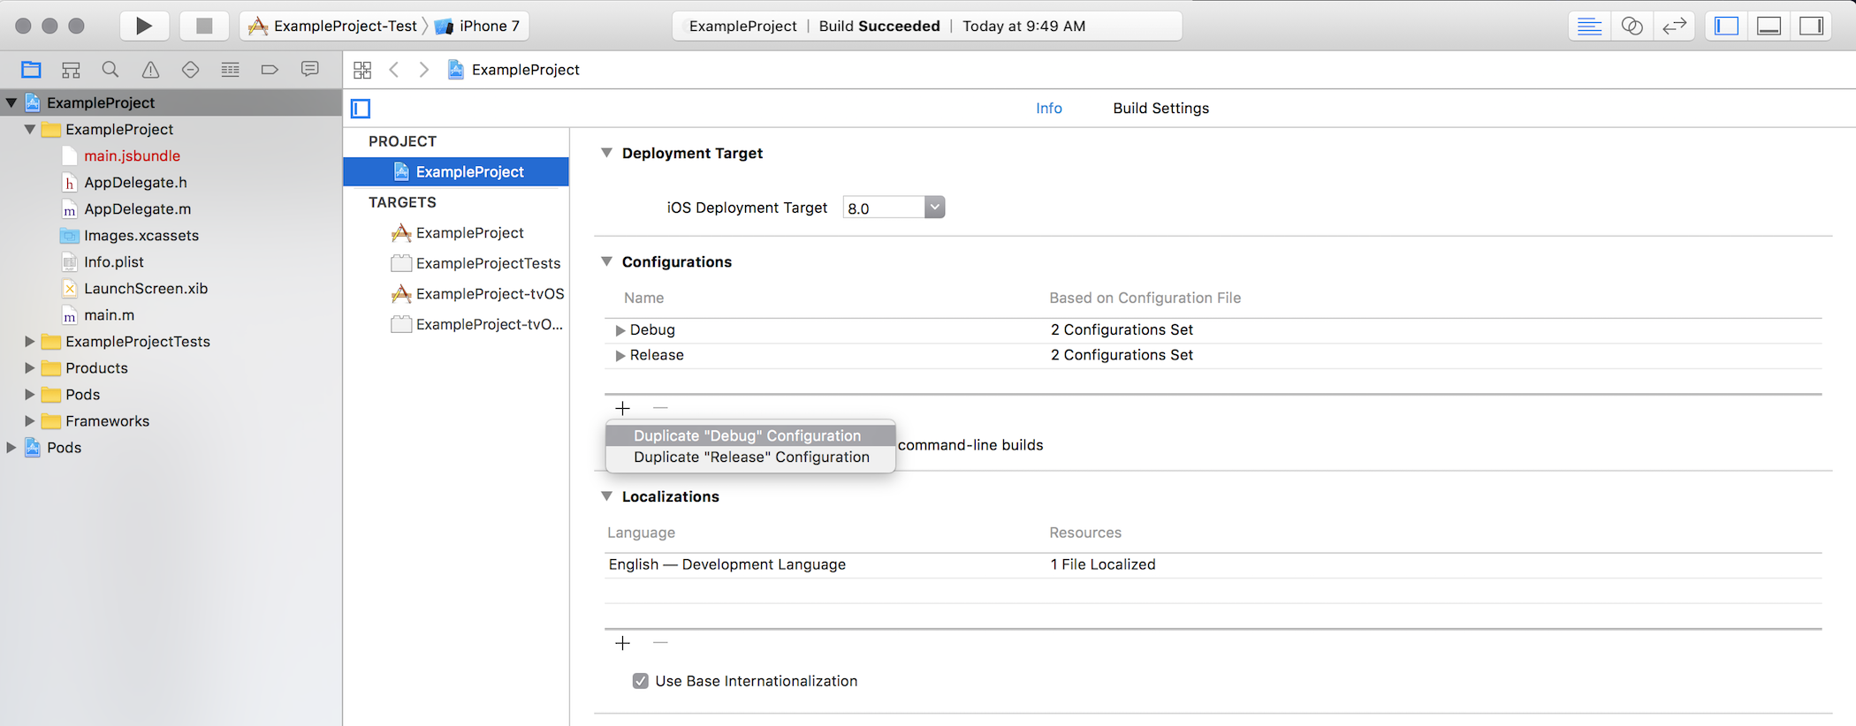Show the Standard editor
This screenshot has width=1856, height=726.
click(x=1589, y=26)
